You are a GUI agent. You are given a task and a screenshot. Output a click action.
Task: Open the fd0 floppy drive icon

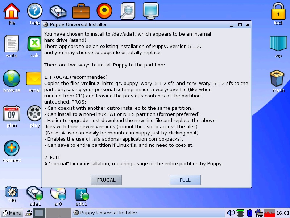click(12, 192)
